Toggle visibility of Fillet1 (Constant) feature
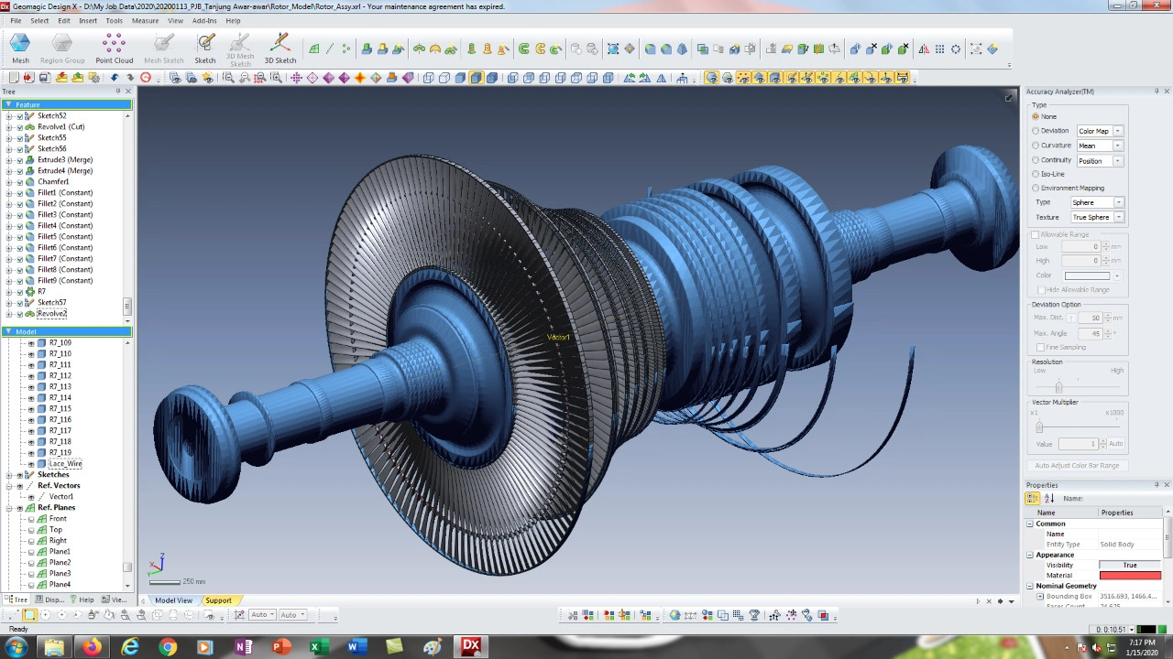Image resolution: width=1173 pixels, height=659 pixels. [x=20, y=193]
